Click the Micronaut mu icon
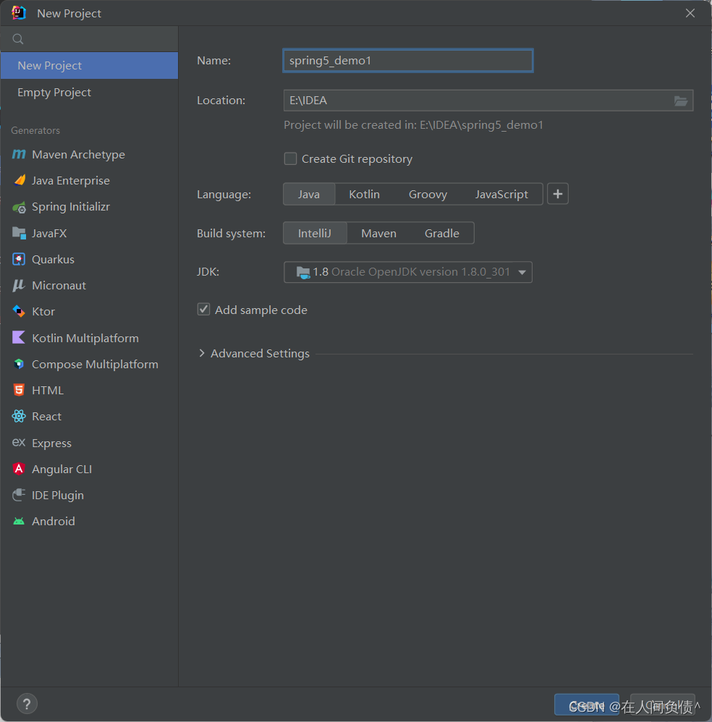Image resolution: width=712 pixels, height=722 pixels. point(18,286)
